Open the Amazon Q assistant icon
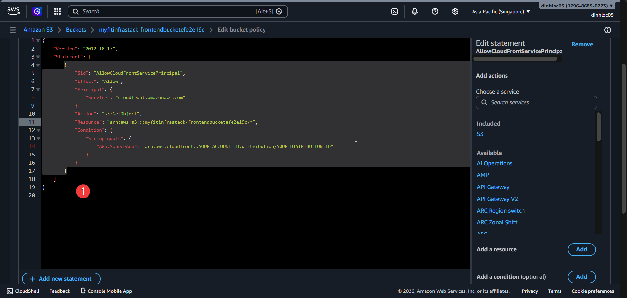 click(x=37, y=11)
